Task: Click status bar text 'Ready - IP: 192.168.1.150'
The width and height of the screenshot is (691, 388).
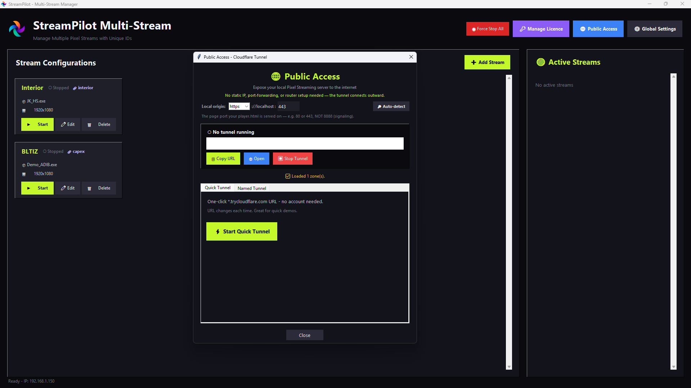Action: [31, 381]
